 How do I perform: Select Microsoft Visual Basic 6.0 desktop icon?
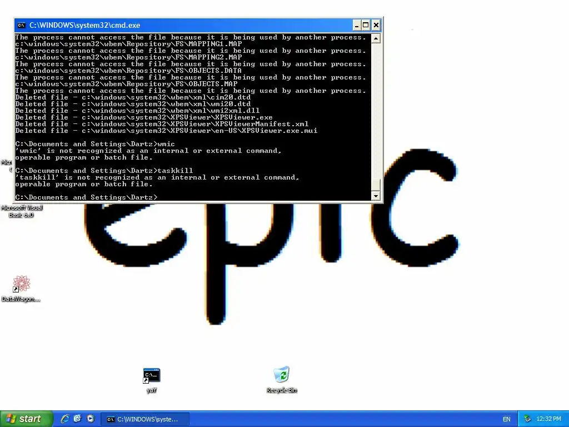point(22,211)
